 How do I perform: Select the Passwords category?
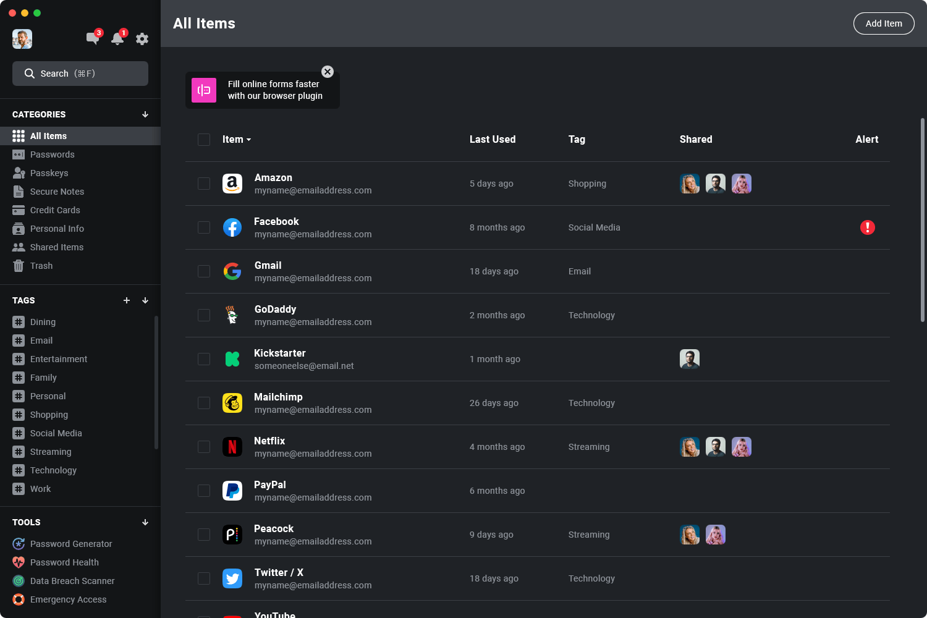[x=80, y=154]
